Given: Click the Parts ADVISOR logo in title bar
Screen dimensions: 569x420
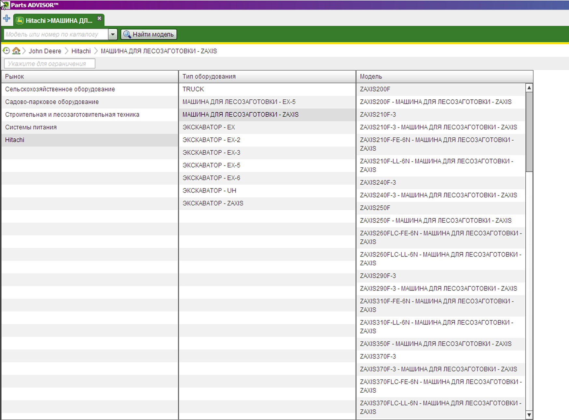Looking at the screenshot, I should point(5,5).
